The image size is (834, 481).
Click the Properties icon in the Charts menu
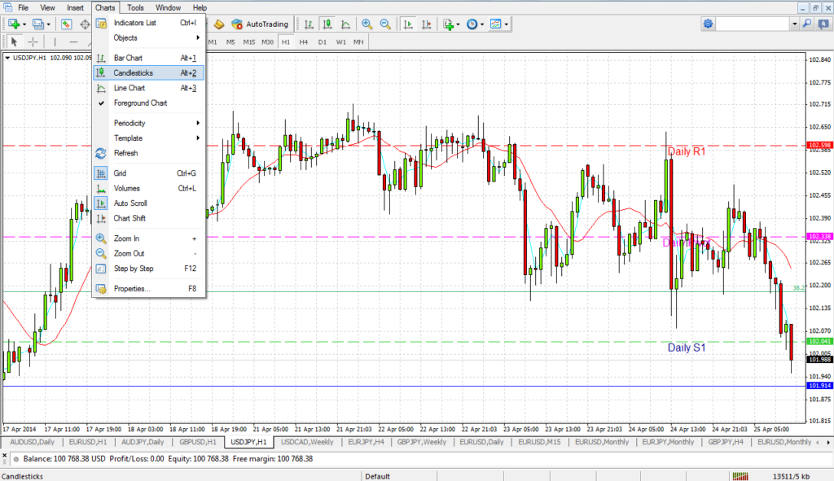click(x=100, y=289)
